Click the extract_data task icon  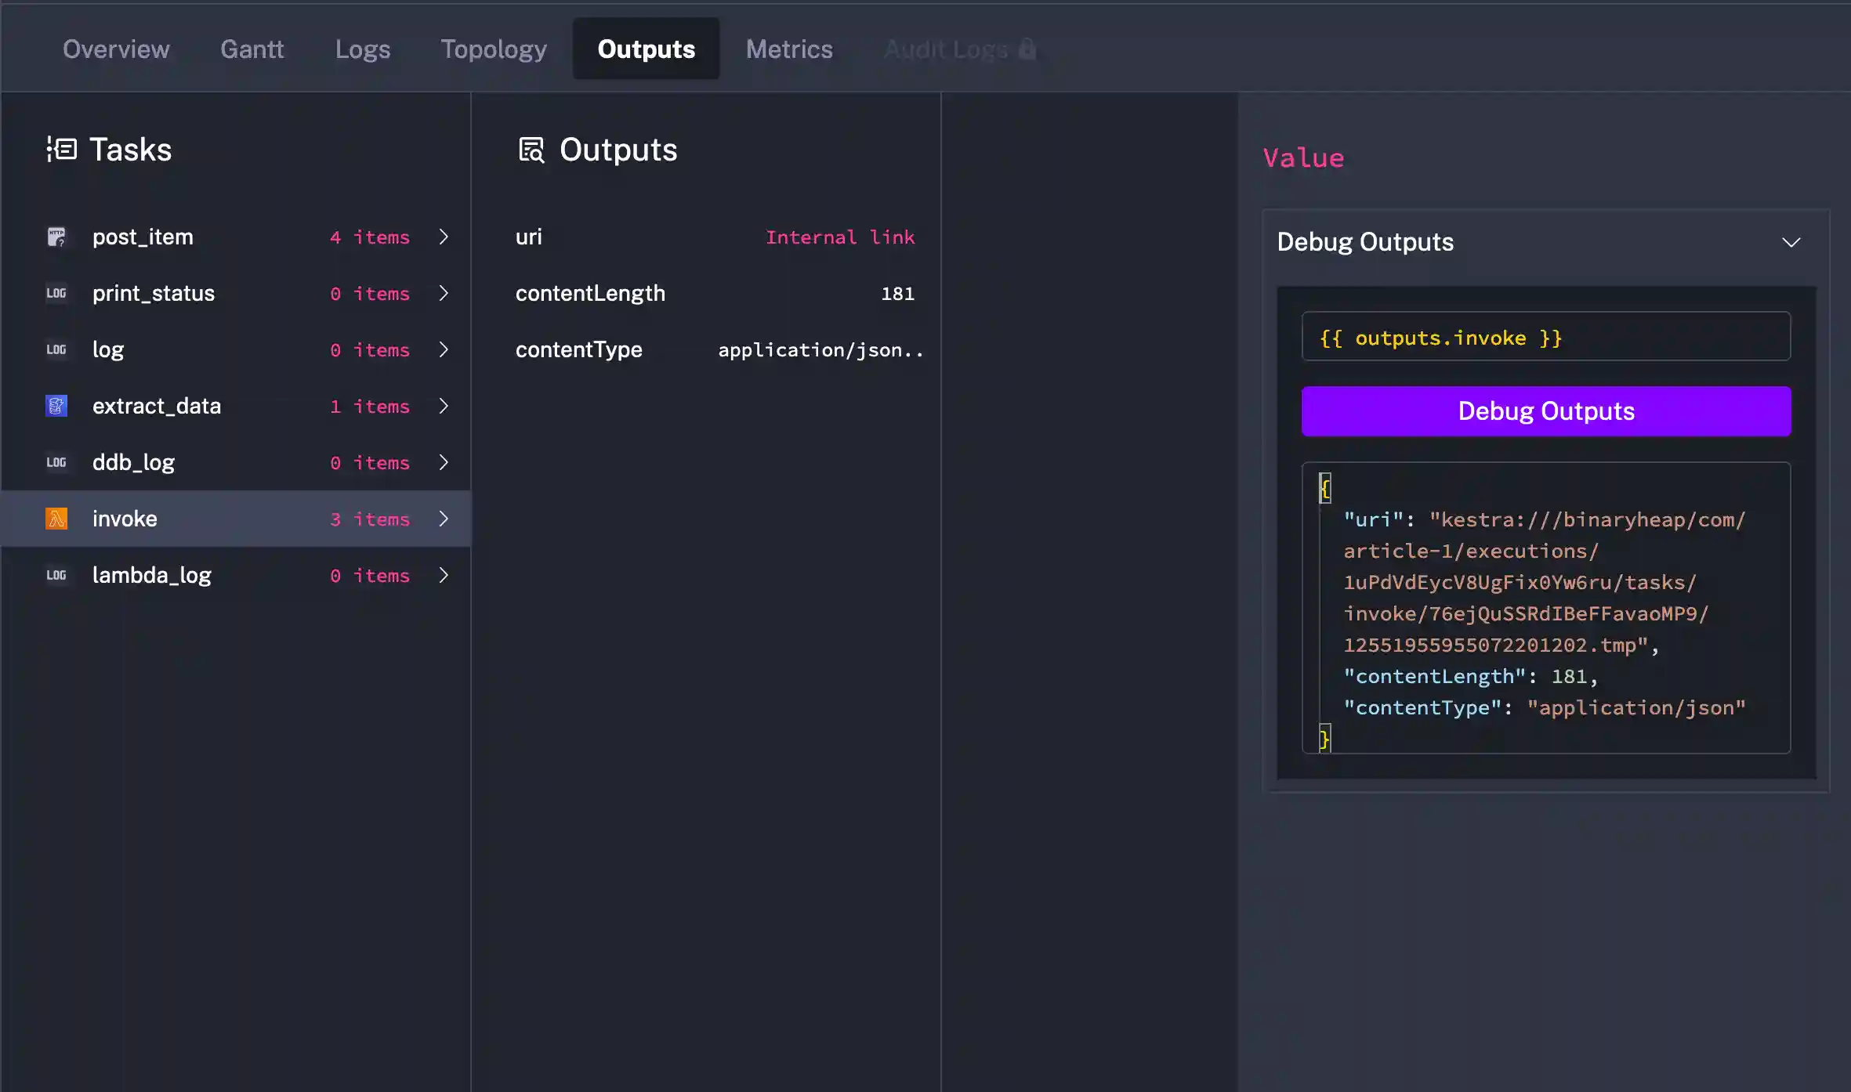coord(56,406)
